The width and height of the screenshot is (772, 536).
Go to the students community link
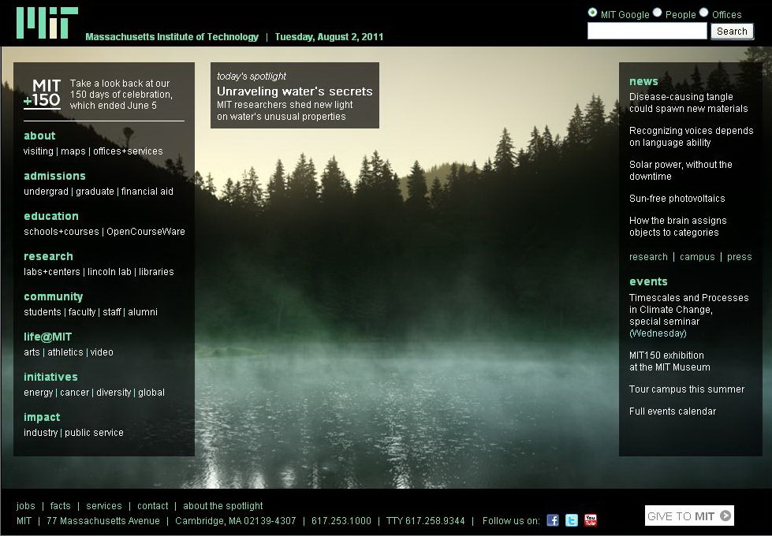[x=43, y=312]
